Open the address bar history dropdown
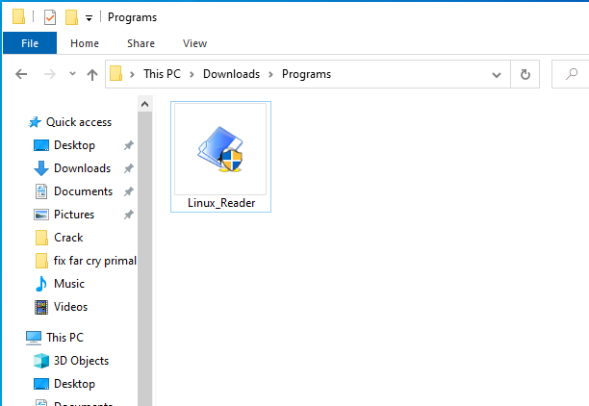Viewport: 589px width, 406px height. point(497,75)
